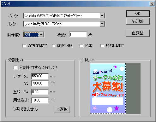The image size is (156, 122).
Task: Click the 重ねしろ overlap field
Action: tap(40, 92)
